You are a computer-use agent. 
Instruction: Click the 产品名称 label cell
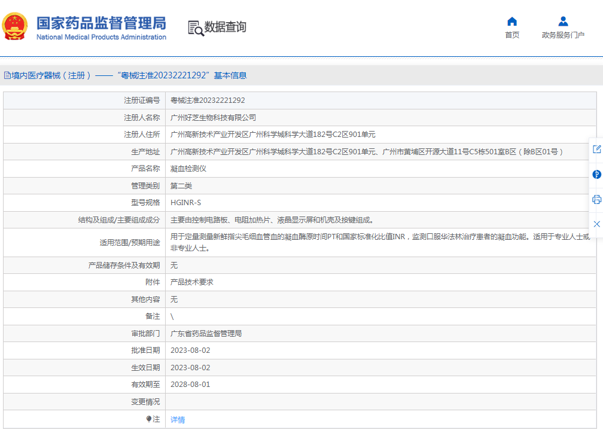(84, 169)
